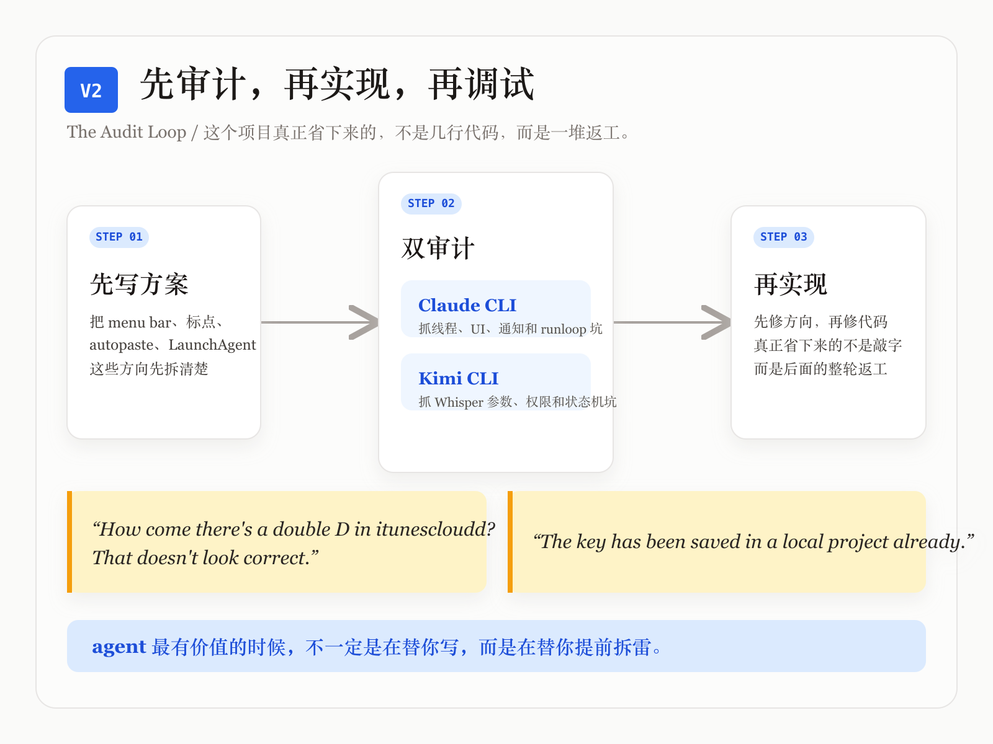This screenshot has height=744, width=993.
Task: Click the blue V2 version badge
Action: click(91, 89)
